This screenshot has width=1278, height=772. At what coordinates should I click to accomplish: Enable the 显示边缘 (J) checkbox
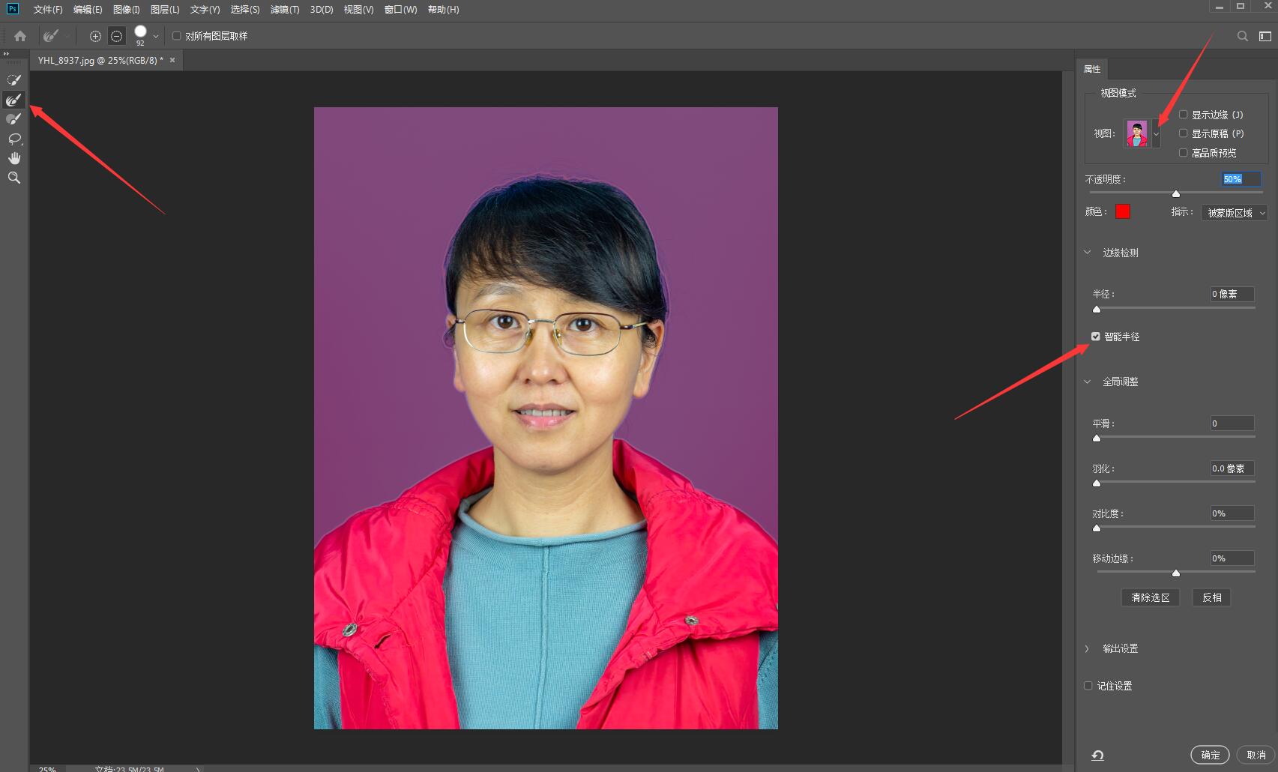coord(1184,115)
